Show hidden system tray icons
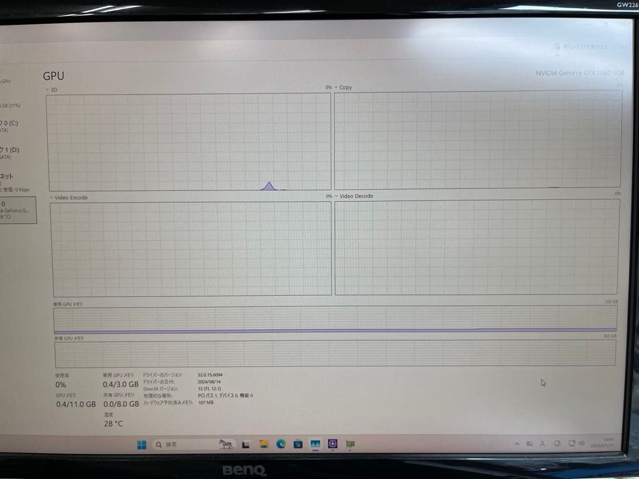The width and height of the screenshot is (639, 479). click(517, 444)
